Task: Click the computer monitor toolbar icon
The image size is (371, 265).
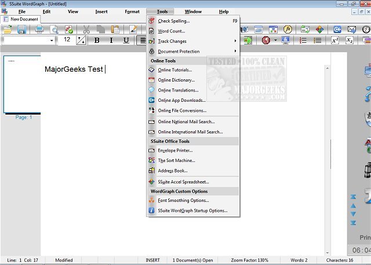Action: coord(286,41)
